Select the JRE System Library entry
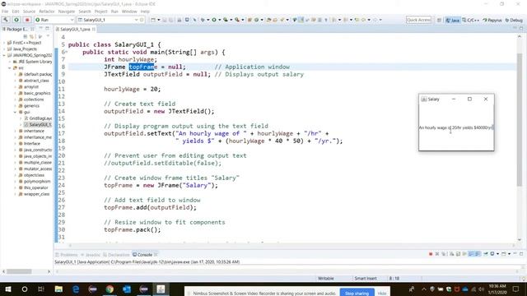Viewport: 527px width, 296px height. click(32, 62)
